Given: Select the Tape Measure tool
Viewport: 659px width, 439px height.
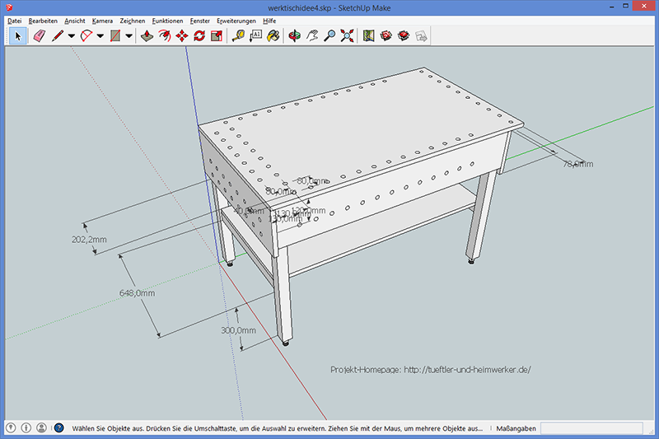Looking at the screenshot, I should click(238, 36).
